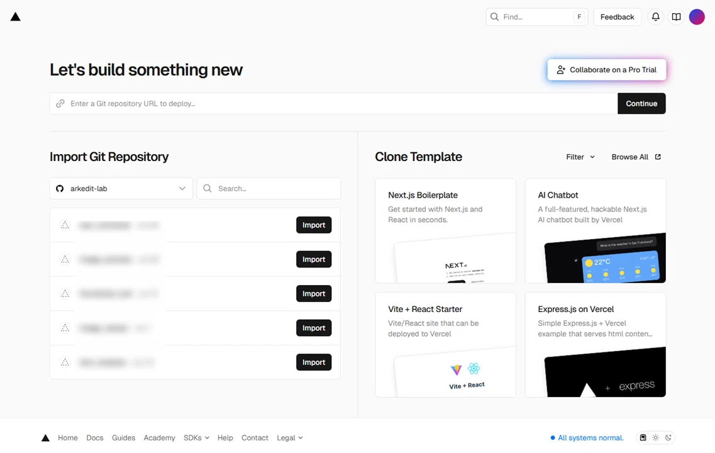The image size is (715, 453).
Task: Click the Vercel logo in top header
Action: [x=16, y=17]
